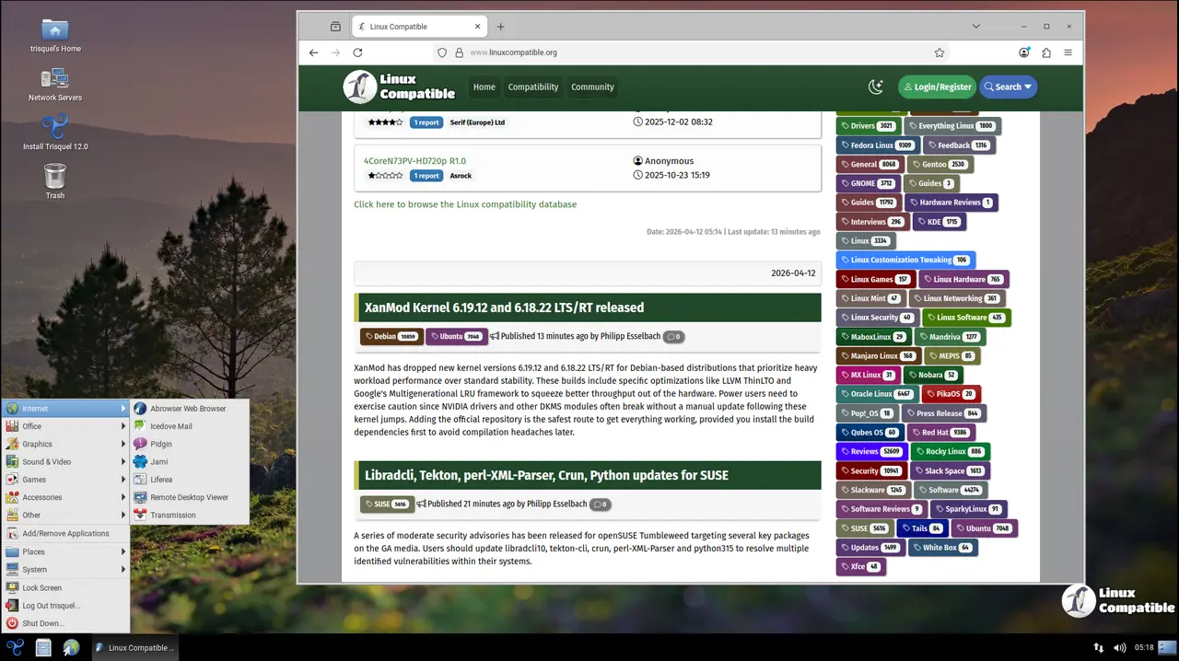Open the Firefox account icon
Screen dimensions: 1179x661
pyautogui.click(x=1024, y=52)
